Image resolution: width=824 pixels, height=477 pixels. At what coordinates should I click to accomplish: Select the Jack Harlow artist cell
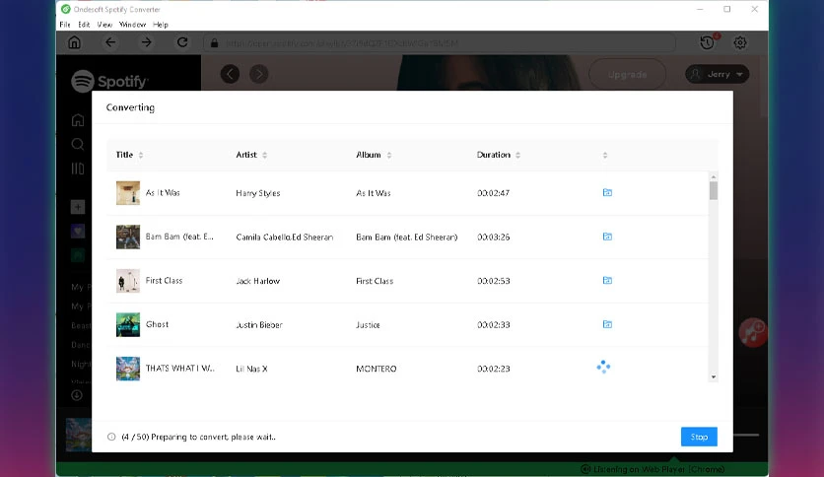coord(257,281)
